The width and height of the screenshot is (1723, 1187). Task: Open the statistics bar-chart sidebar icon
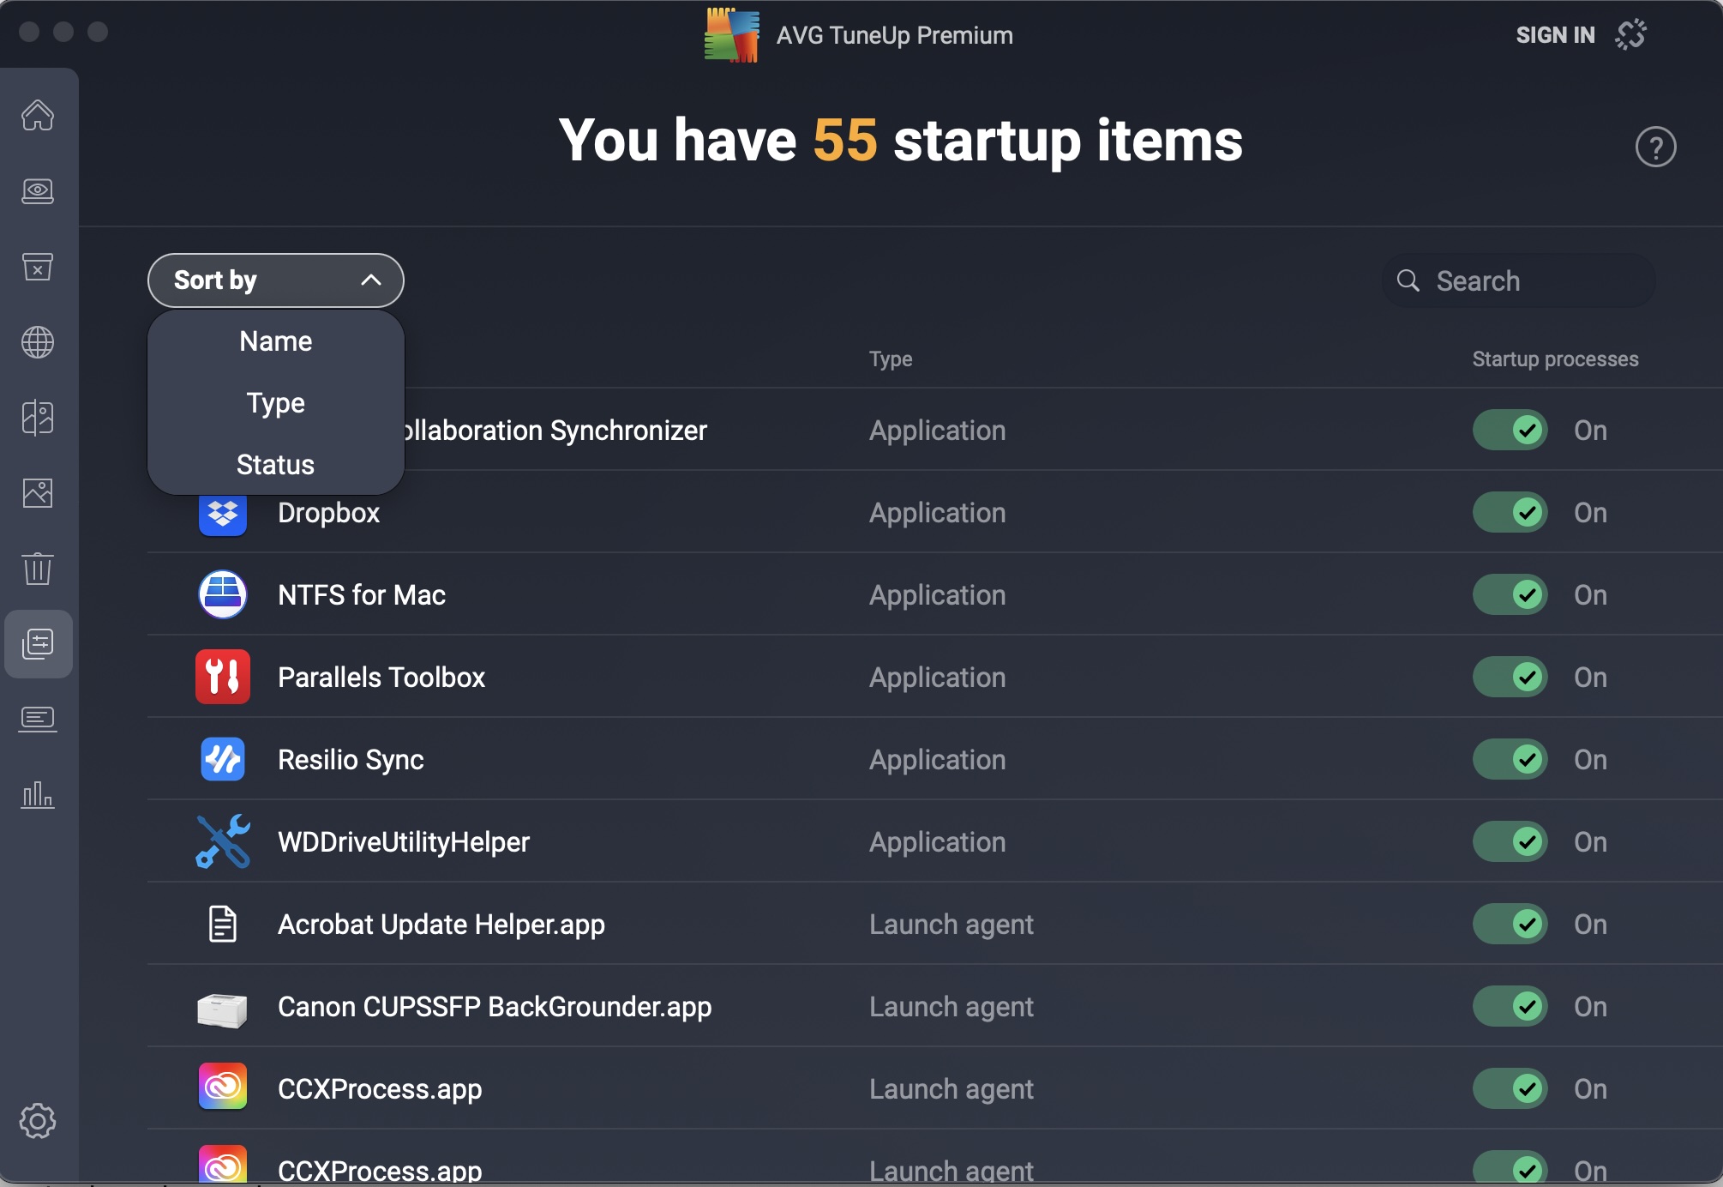[x=38, y=796]
